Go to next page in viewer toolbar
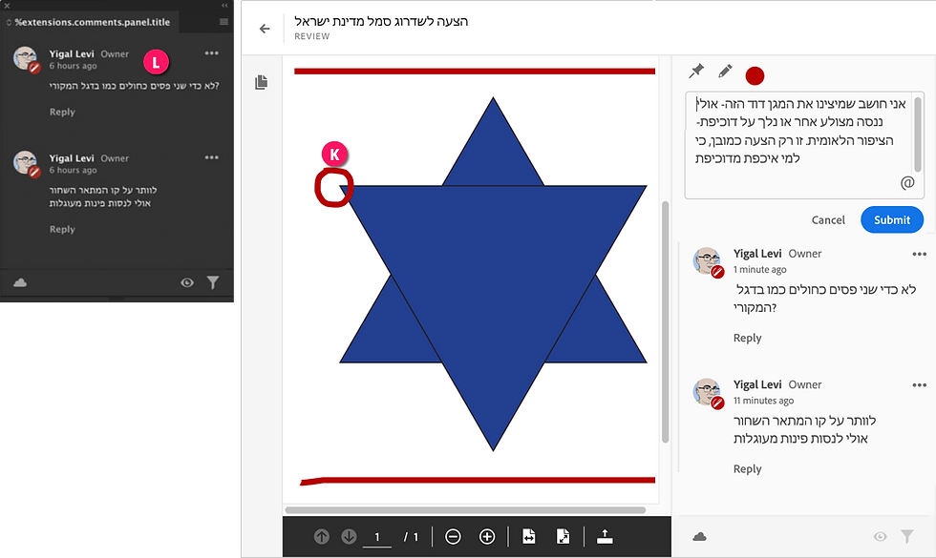Screen dimensions: 936x558 point(350,536)
